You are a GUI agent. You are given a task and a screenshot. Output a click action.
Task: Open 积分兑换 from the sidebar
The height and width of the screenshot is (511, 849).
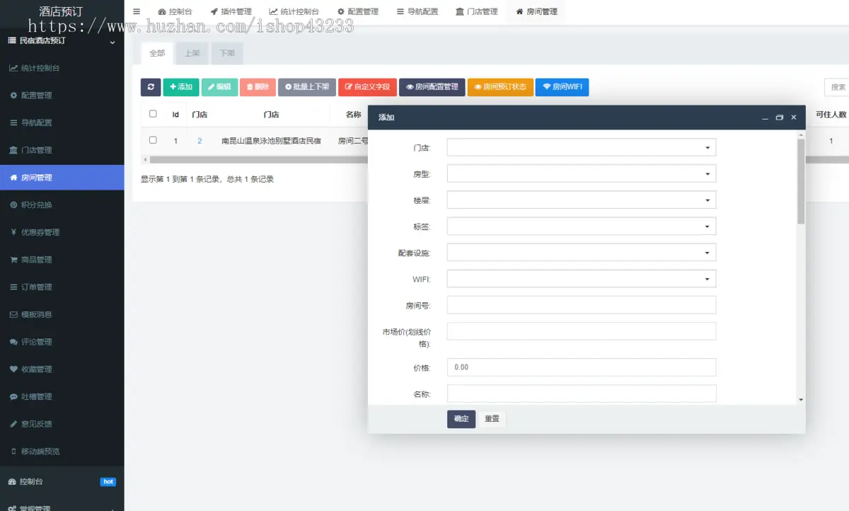click(36, 205)
